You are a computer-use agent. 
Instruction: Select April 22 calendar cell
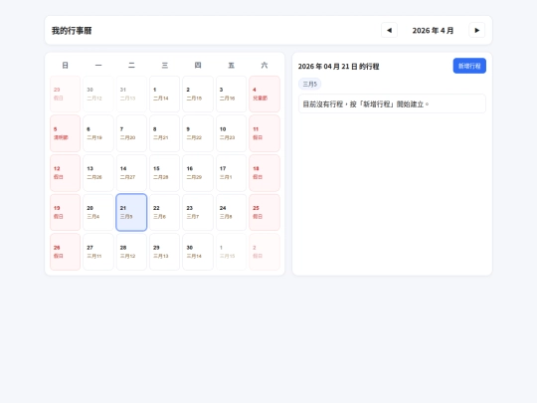[165, 212]
